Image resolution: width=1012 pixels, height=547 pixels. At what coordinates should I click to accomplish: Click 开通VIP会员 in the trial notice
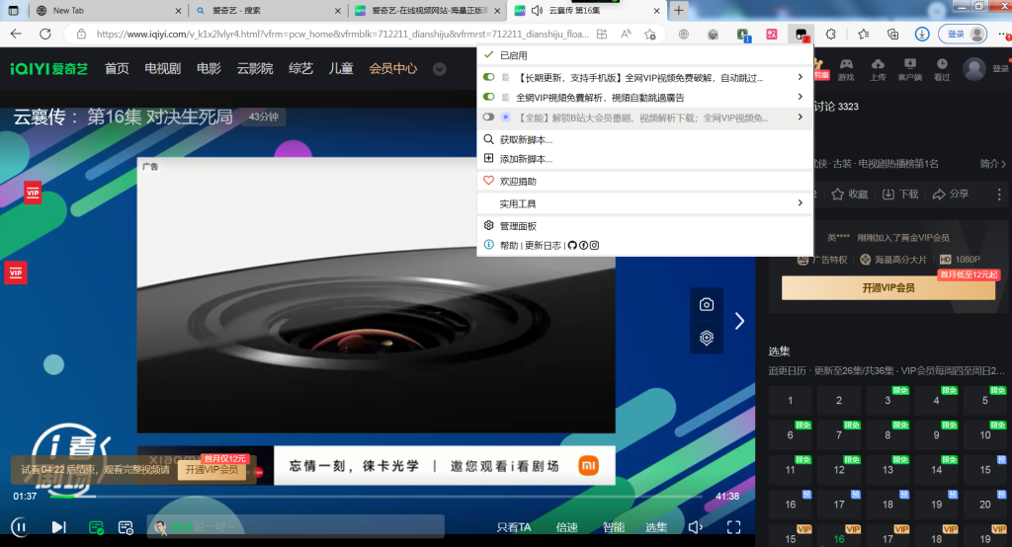point(211,470)
